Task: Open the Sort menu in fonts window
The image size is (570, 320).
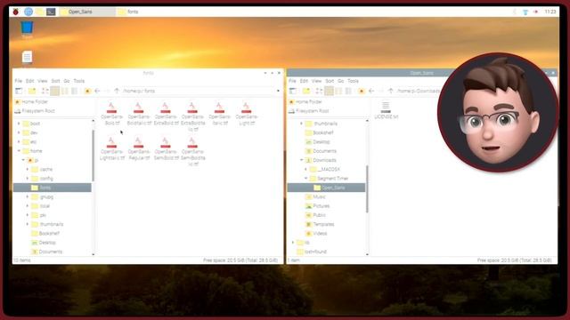Action: (55, 81)
